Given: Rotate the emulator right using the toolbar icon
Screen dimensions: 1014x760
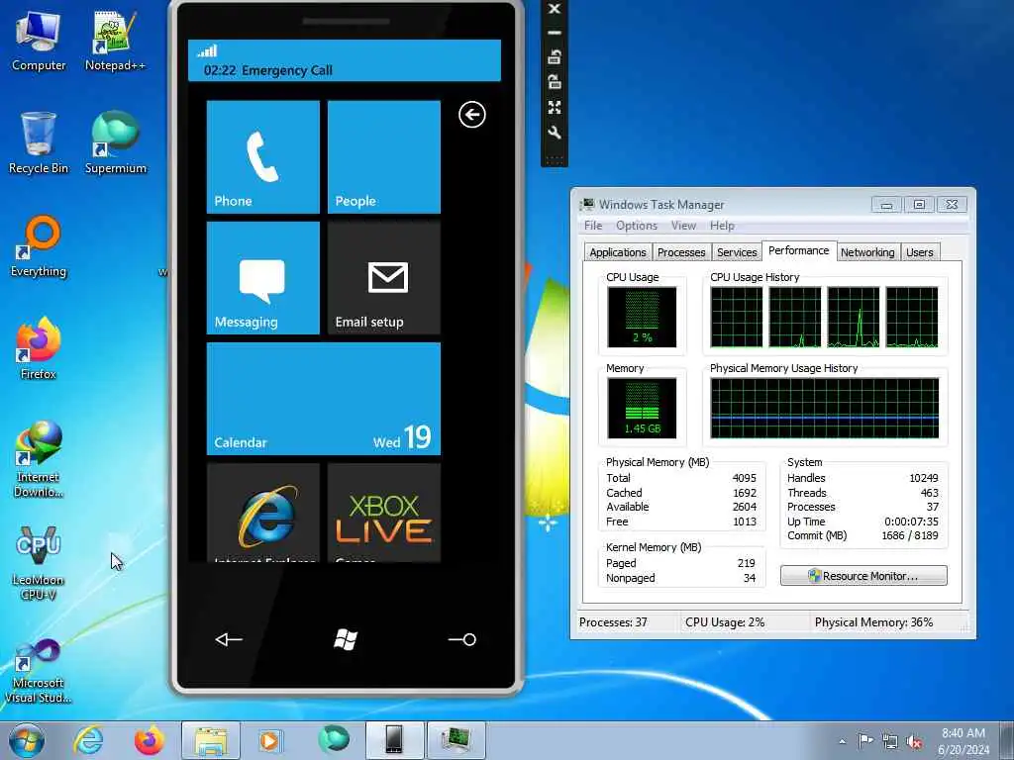Looking at the screenshot, I should [x=555, y=81].
